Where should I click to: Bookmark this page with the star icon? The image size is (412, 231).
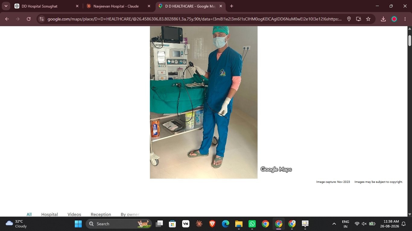coord(368,19)
